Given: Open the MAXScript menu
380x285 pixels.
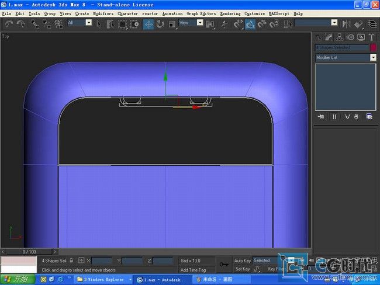Looking at the screenshot, I should pyautogui.click(x=279, y=13).
